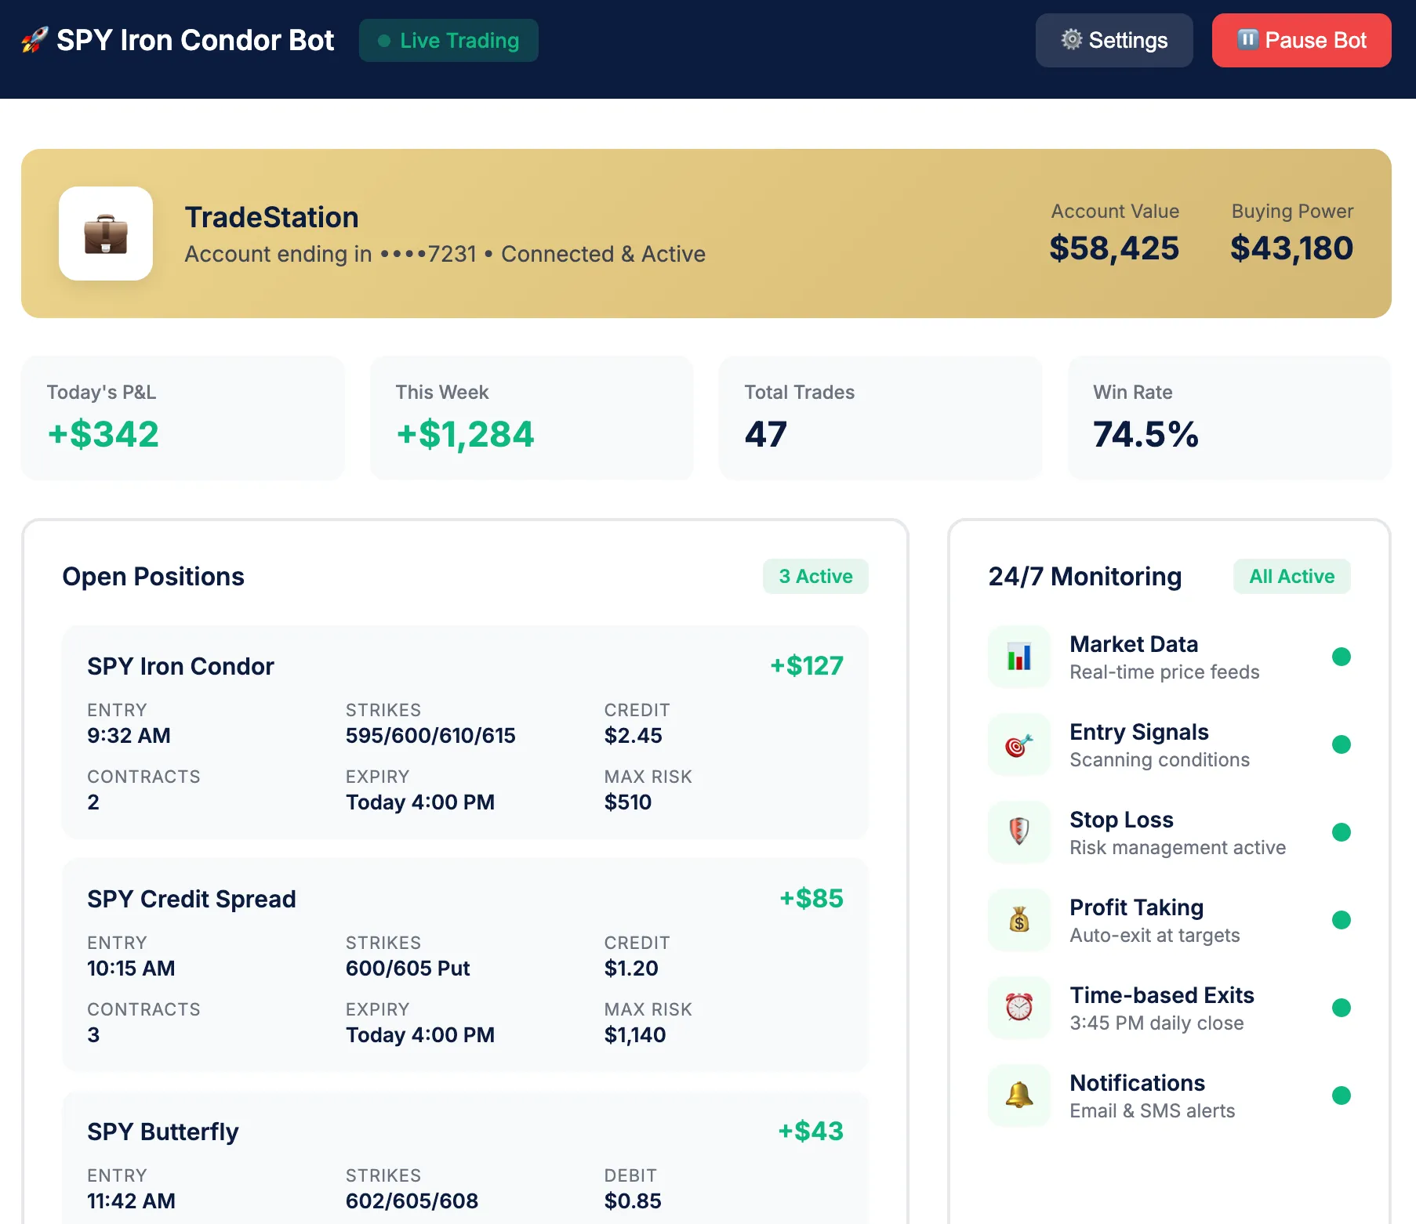Click the Time-based Exits alarm clock icon
This screenshot has height=1224, width=1416.
pos(1018,1008)
